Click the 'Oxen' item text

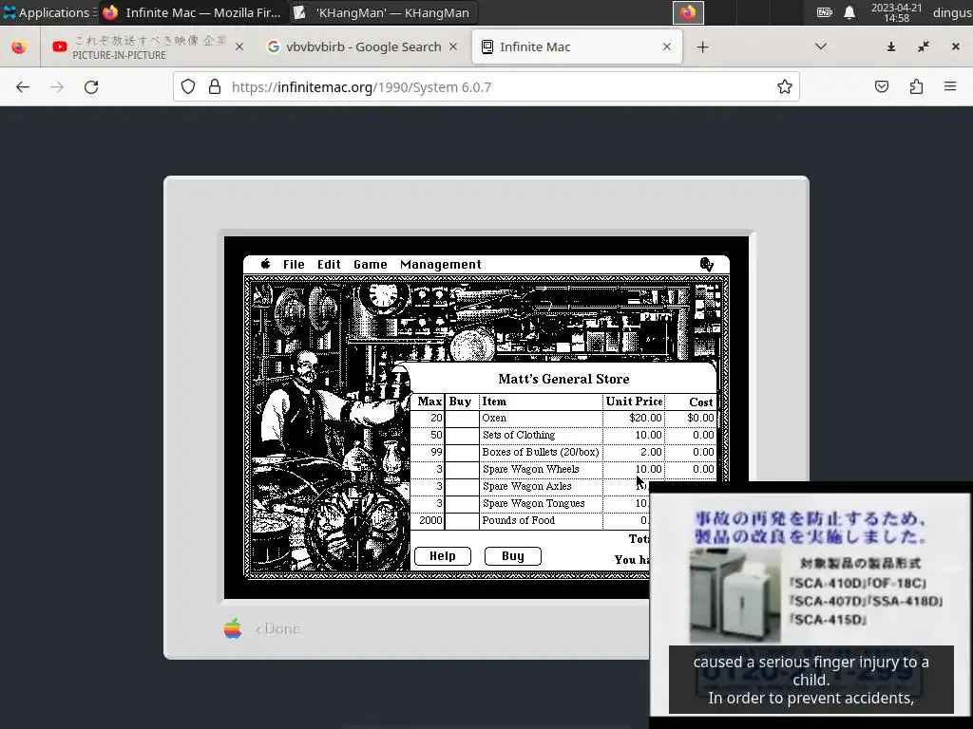click(494, 418)
